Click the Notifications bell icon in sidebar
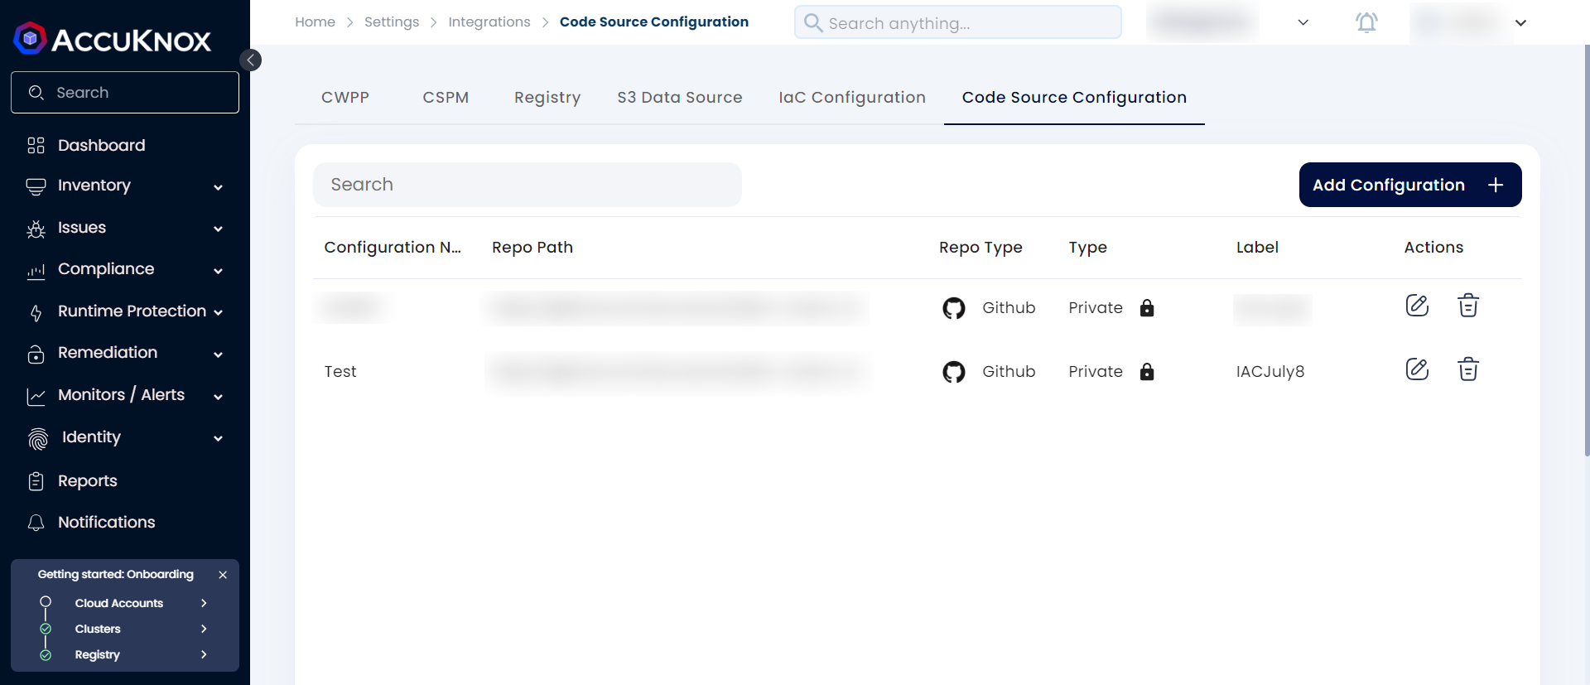Viewport: 1590px width, 685px height. point(36,523)
